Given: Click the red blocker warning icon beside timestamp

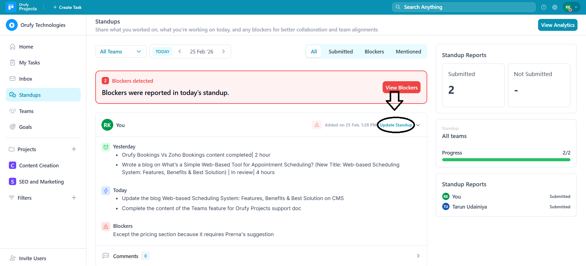Looking at the screenshot, I should [317, 125].
